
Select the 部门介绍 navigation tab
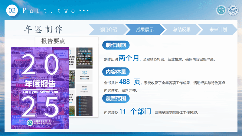tap(108, 30)
